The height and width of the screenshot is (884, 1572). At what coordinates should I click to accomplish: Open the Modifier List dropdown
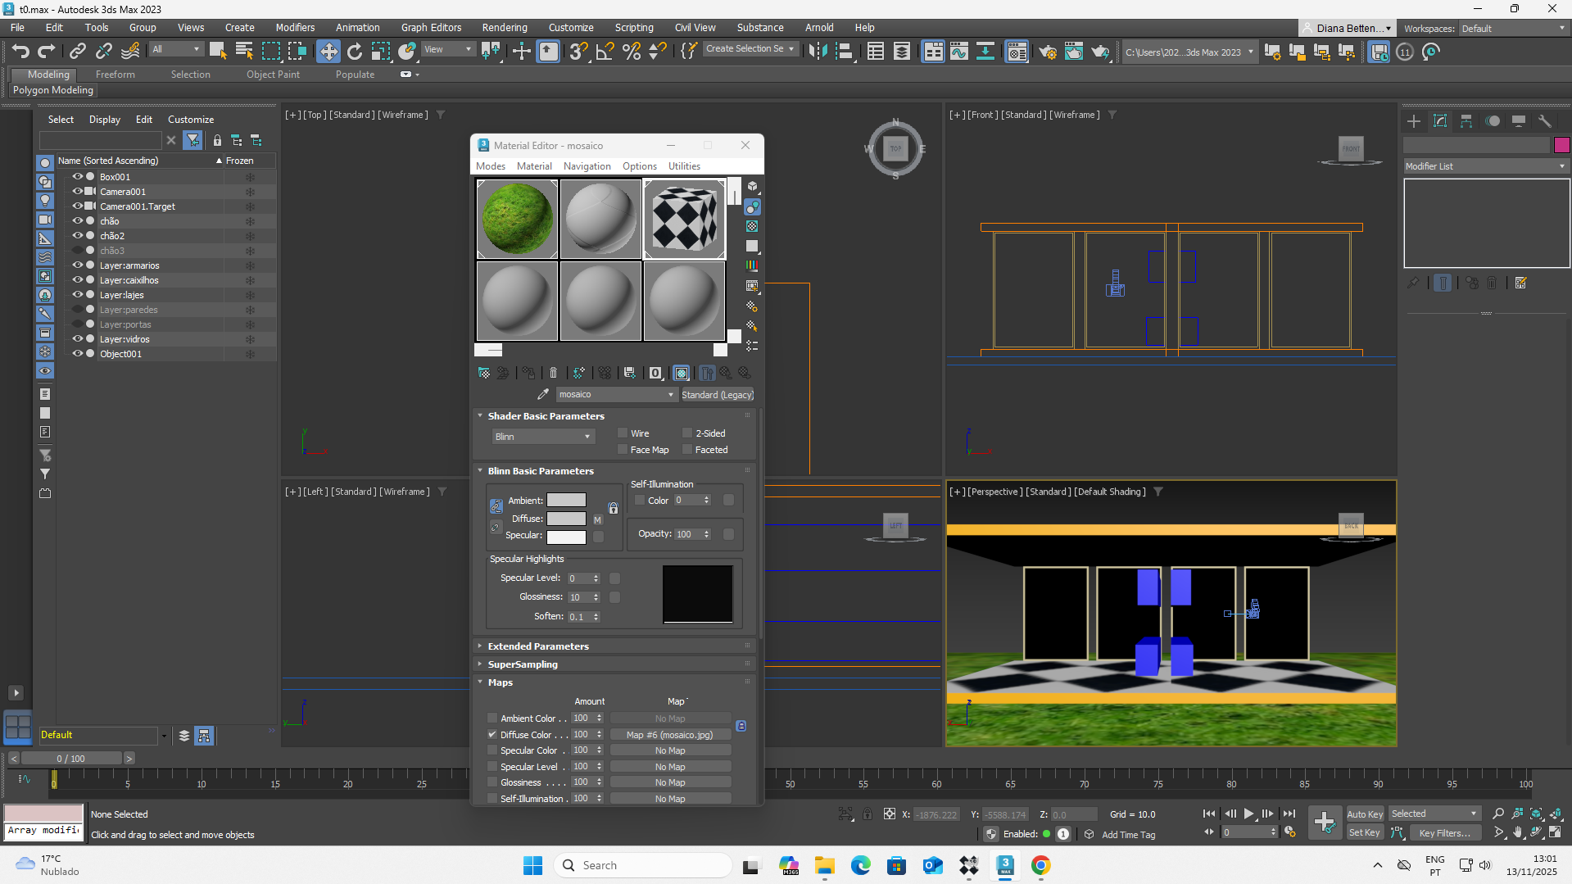coord(1485,166)
